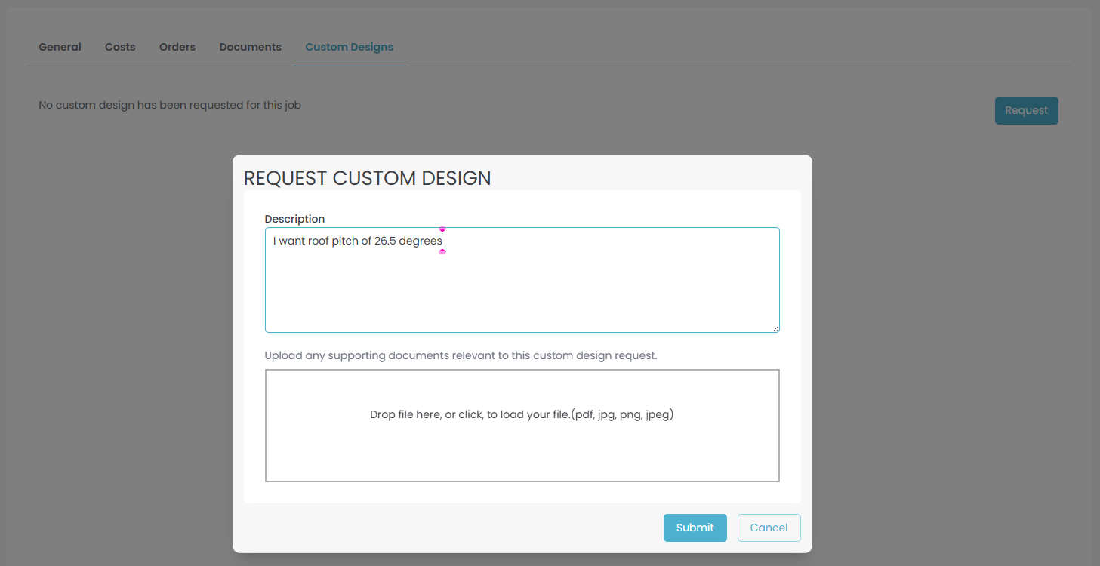Click the upload supporting documents instruction text
This screenshot has height=566, width=1100.
tap(461, 355)
